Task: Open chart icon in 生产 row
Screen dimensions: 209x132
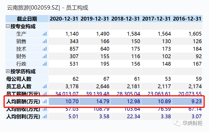Action: point(45,34)
